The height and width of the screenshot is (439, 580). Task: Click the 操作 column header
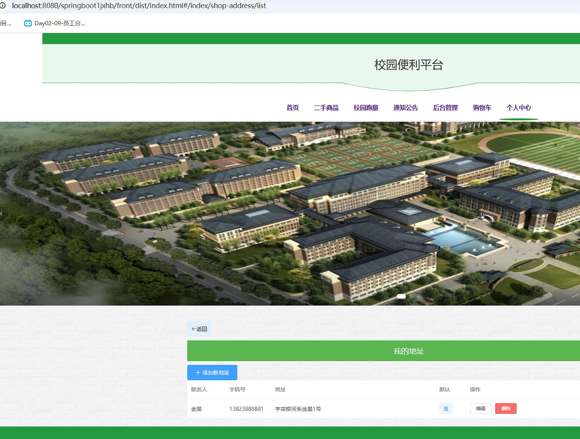(475, 390)
